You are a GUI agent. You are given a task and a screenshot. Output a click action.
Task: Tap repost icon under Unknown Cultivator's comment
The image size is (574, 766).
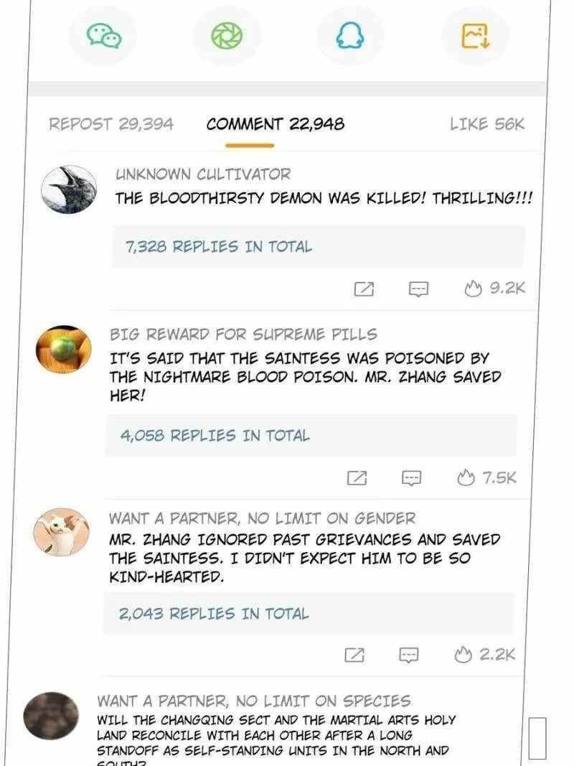(x=364, y=289)
